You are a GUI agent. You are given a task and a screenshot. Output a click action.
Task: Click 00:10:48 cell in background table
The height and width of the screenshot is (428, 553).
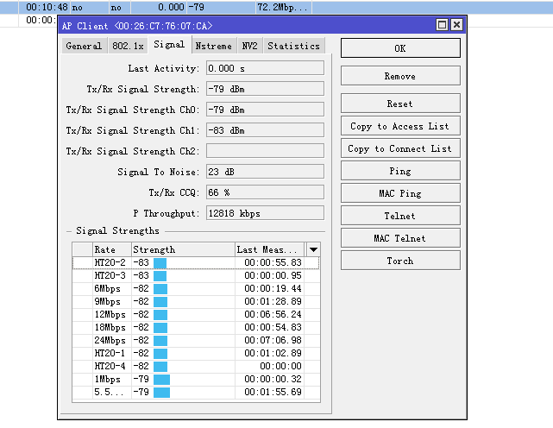pyautogui.click(x=45, y=7)
